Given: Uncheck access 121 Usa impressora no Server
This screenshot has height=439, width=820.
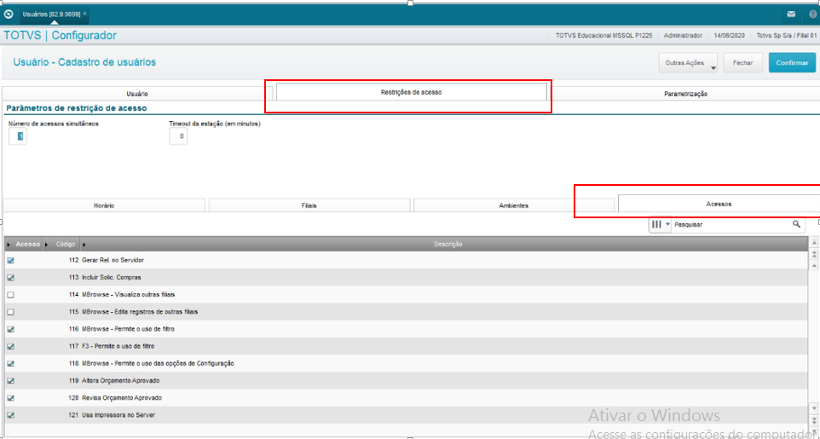Looking at the screenshot, I should pos(10,415).
